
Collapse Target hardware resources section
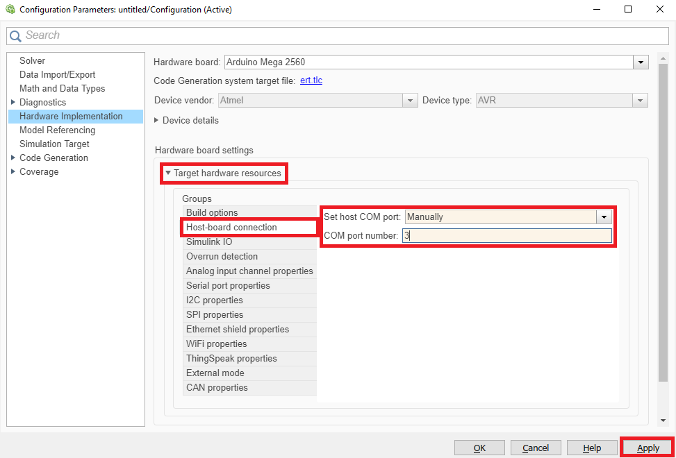point(168,173)
